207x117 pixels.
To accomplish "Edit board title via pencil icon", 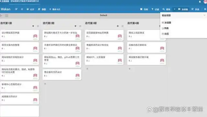I will pyautogui.click(x=16, y=9).
